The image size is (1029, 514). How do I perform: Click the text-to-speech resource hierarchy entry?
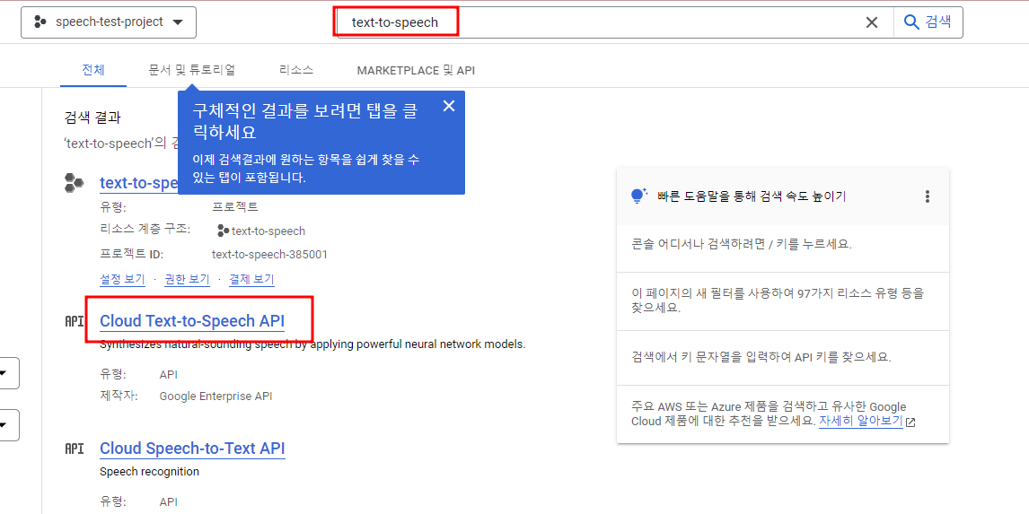point(261,231)
